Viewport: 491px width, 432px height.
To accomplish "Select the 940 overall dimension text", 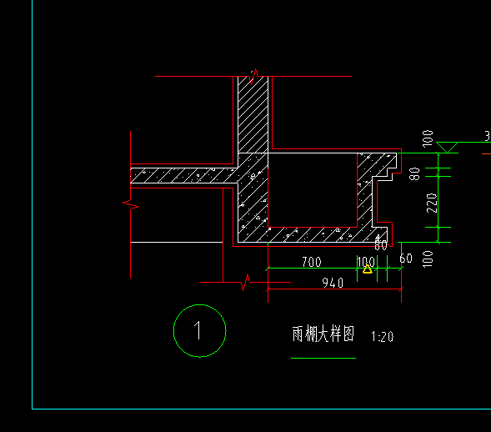I will click(333, 283).
